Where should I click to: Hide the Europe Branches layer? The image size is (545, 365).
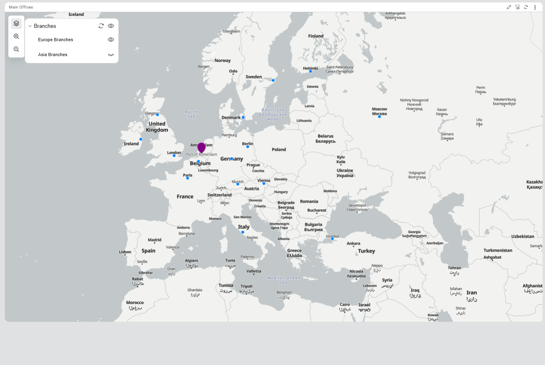click(x=111, y=40)
